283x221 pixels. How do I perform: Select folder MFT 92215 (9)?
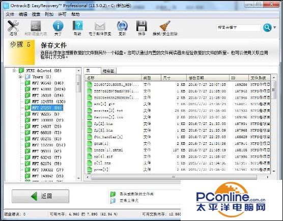(42, 114)
